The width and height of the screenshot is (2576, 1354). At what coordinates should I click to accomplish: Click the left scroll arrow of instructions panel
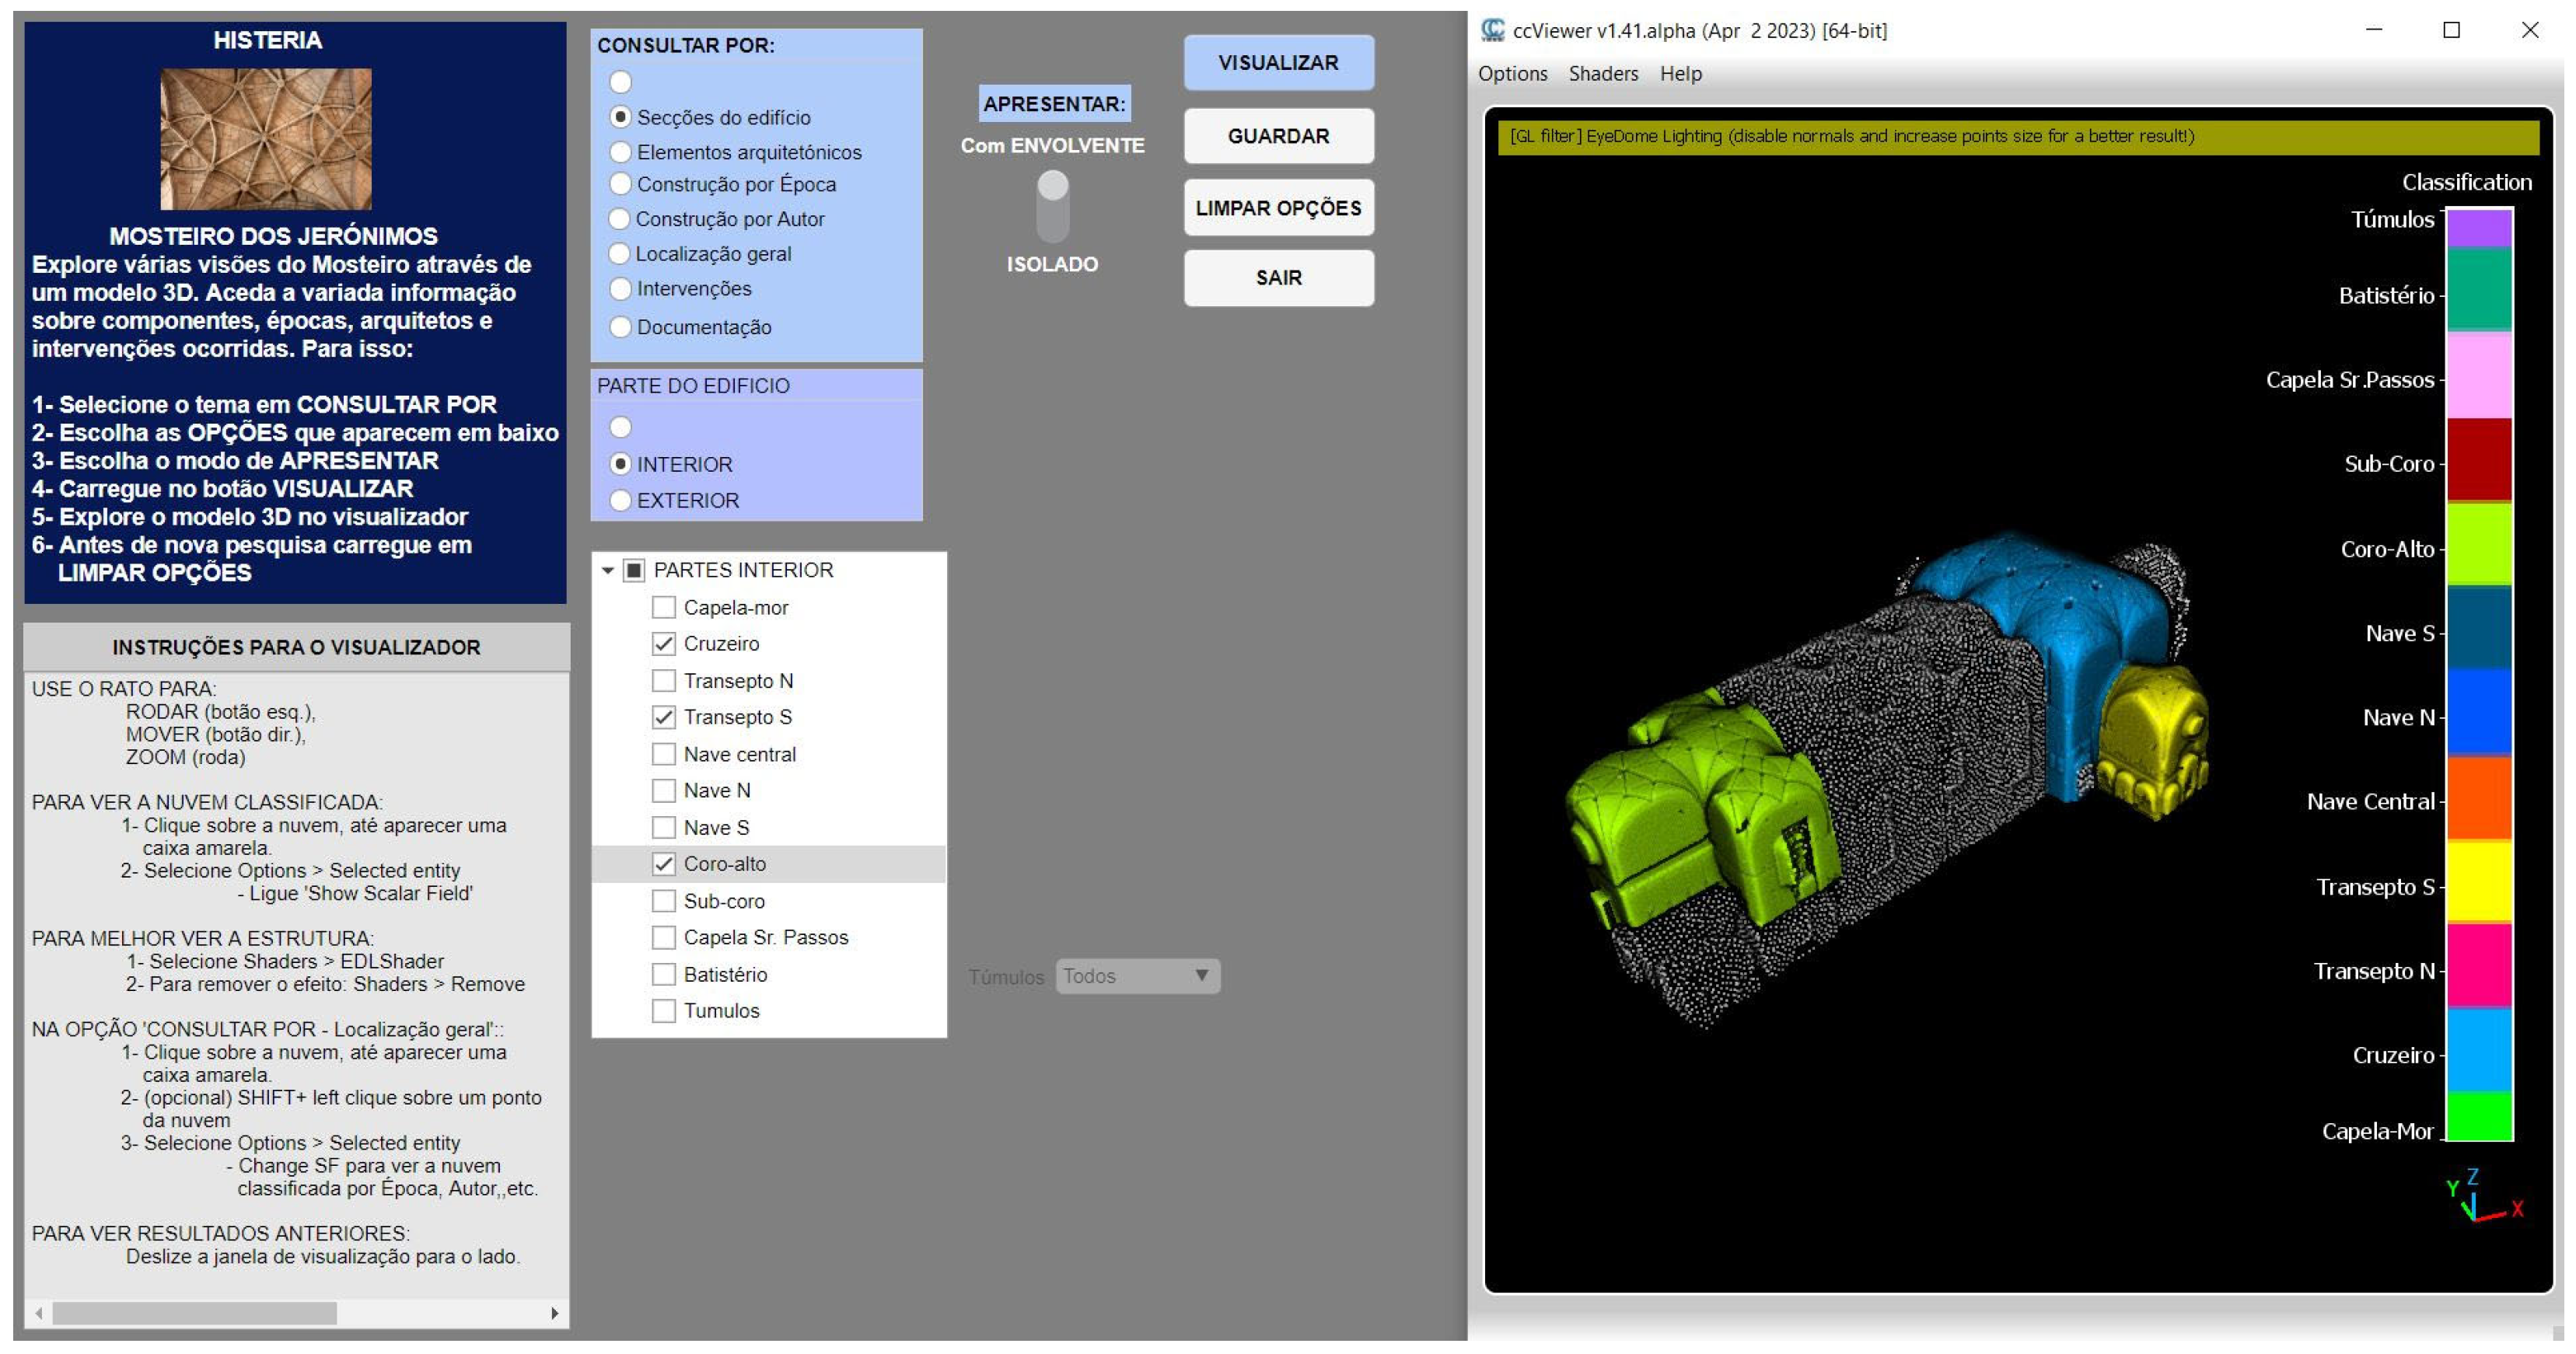point(39,1313)
